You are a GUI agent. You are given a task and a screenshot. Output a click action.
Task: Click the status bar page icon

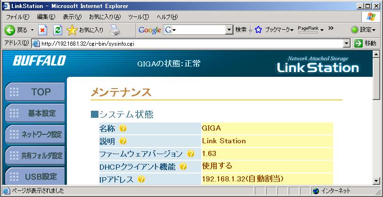[x=6, y=191]
